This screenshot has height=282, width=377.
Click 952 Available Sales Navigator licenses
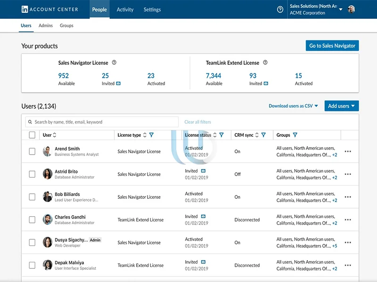(x=64, y=76)
